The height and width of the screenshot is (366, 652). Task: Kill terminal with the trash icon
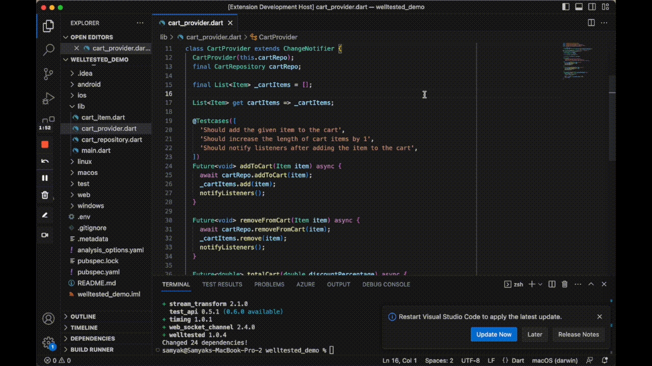click(x=564, y=284)
